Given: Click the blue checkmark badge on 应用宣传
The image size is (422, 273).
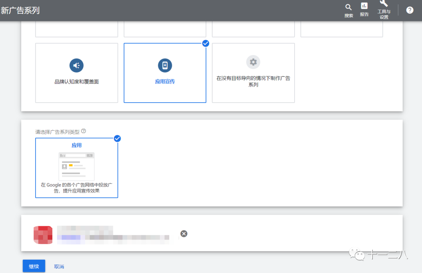Looking at the screenshot, I should [x=206, y=43].
